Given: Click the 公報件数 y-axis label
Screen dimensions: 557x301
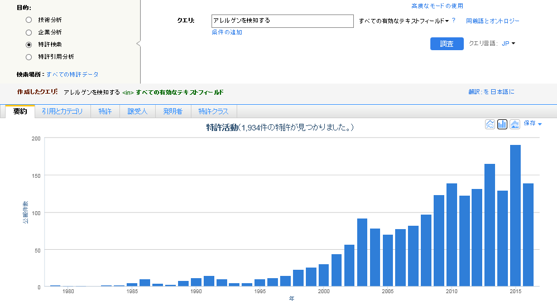Looking at the screenshot, I should point(25,212).
